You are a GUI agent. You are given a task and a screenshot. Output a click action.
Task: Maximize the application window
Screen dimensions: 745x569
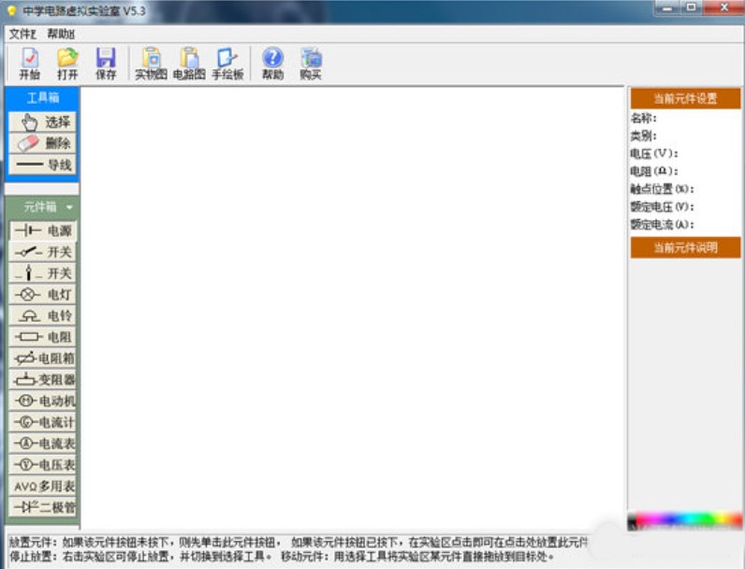[691, 8]
